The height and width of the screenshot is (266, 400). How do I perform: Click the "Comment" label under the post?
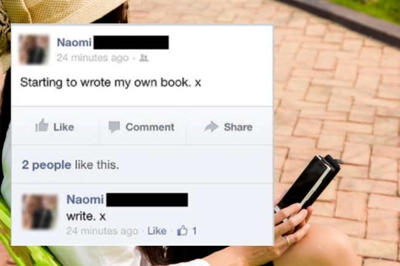(150, 127)
